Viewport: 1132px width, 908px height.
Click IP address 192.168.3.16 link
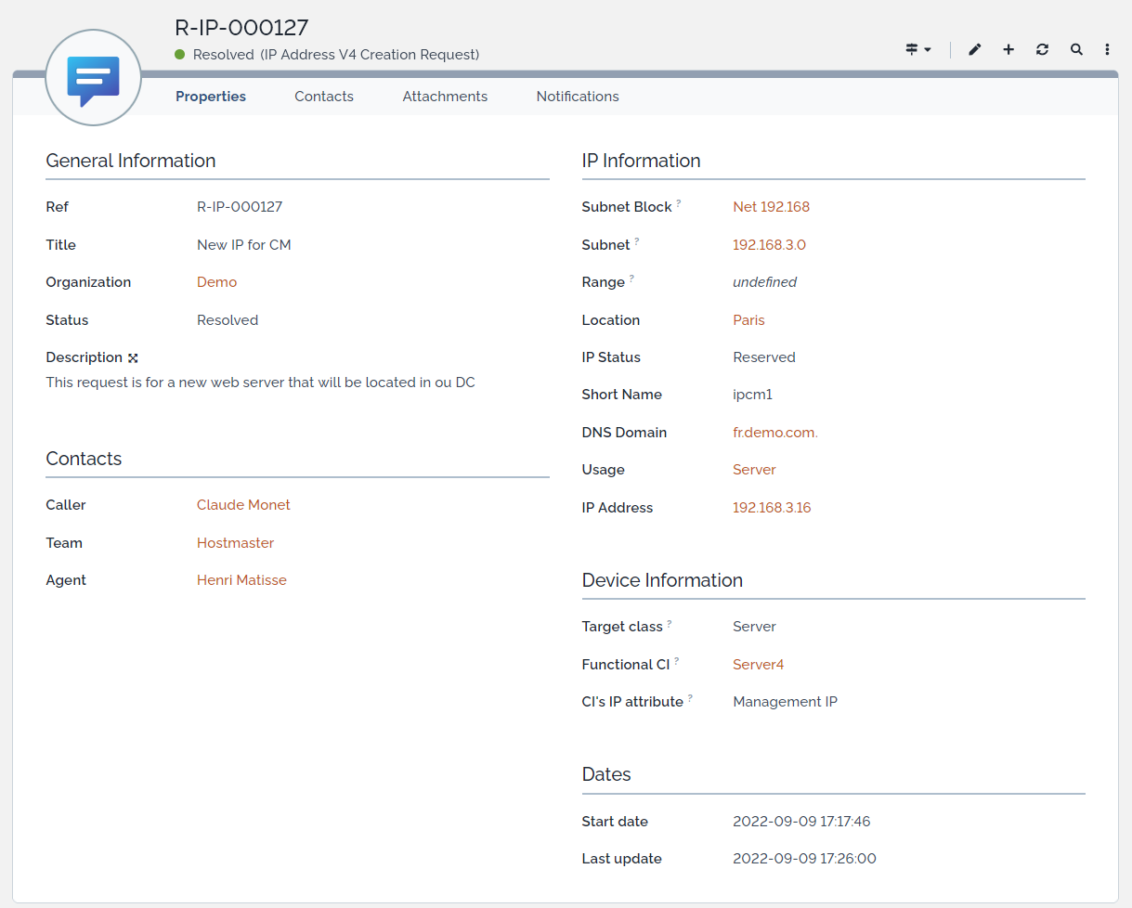pyautogui.click(x=772, y=508)
